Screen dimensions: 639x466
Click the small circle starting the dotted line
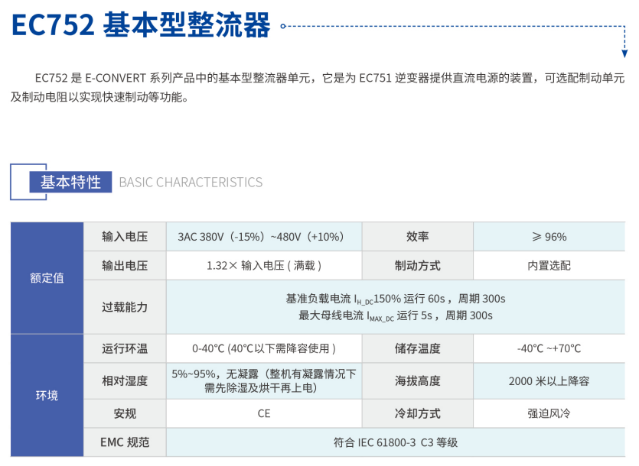coord(283,26)
